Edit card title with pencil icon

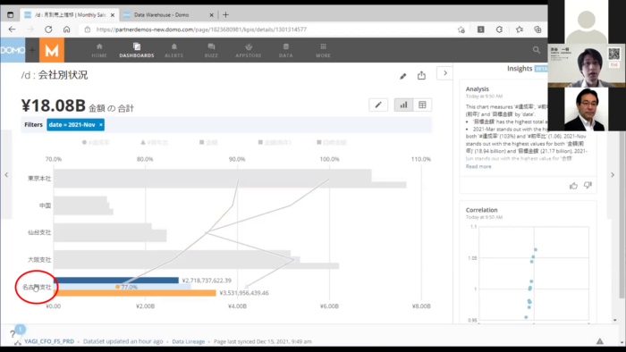tap(402, 76)
